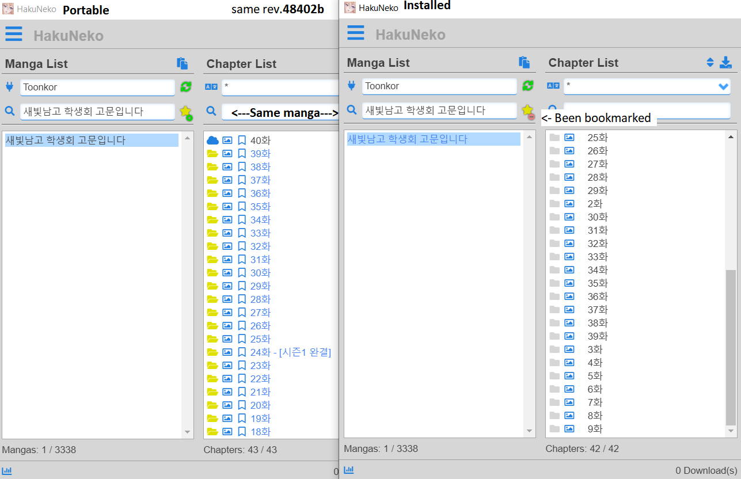Screen dimensions: 741x479
Task: Sort the Installed chapter list with sort icon
Action: (x=710, y=62)
